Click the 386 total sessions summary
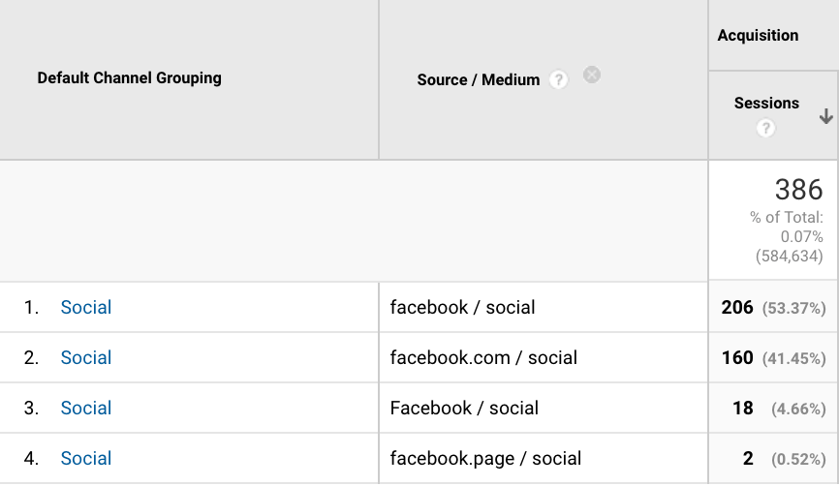The image size is (839, 486). click(798, 190)
